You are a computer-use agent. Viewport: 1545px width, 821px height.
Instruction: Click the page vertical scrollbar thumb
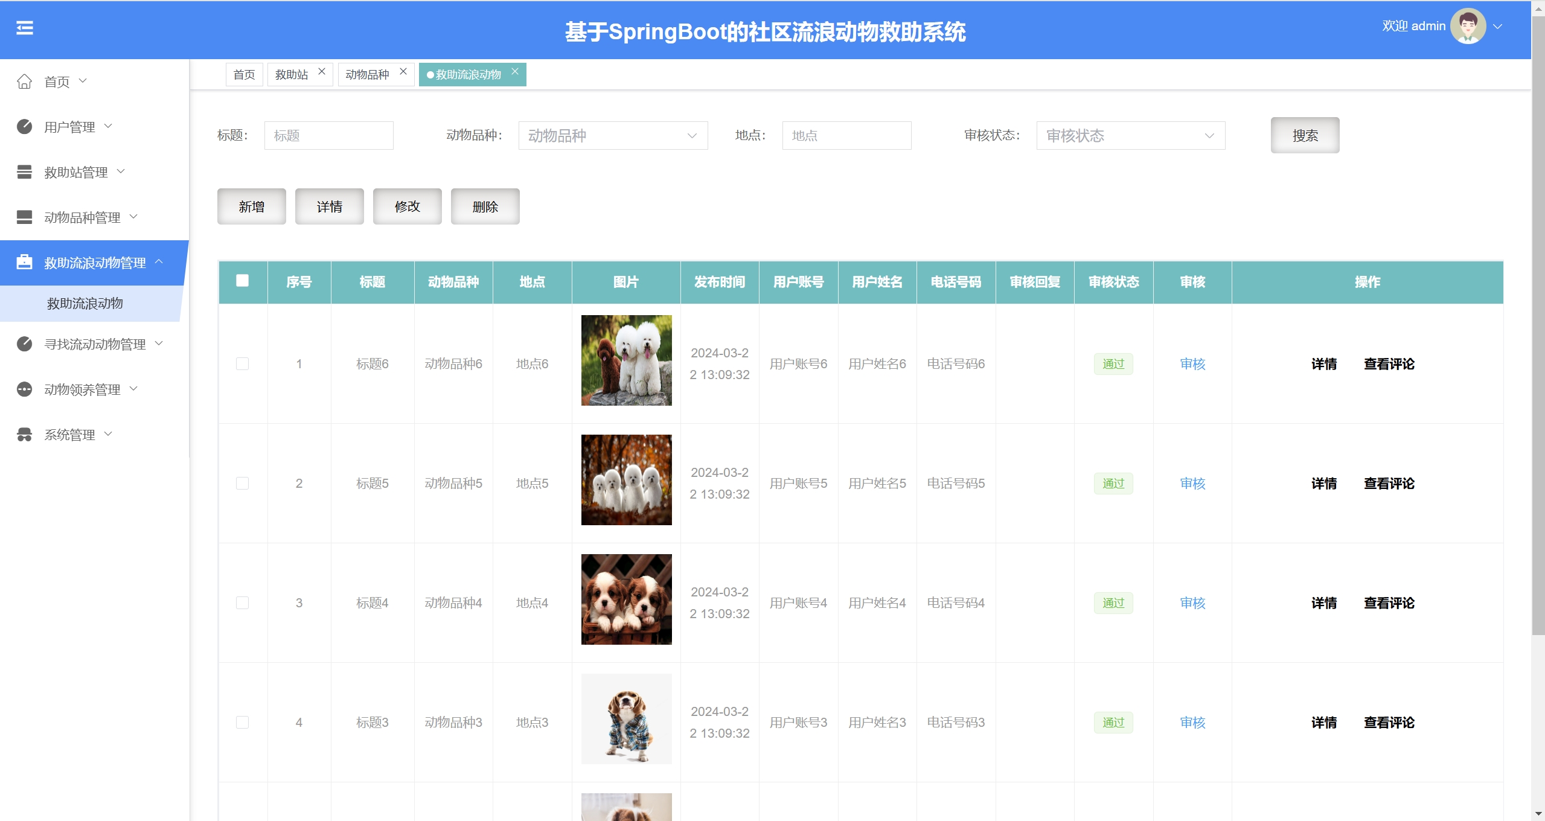(1538, 326)
